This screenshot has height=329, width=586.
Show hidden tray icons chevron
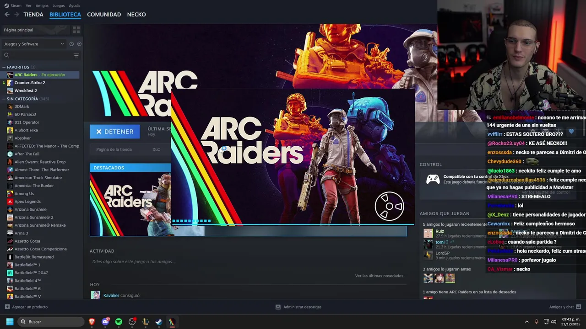tap(526, 322)
